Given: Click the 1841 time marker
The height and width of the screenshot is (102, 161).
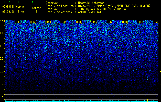Looking at the screenshot, I should click(x=17, y=22).
